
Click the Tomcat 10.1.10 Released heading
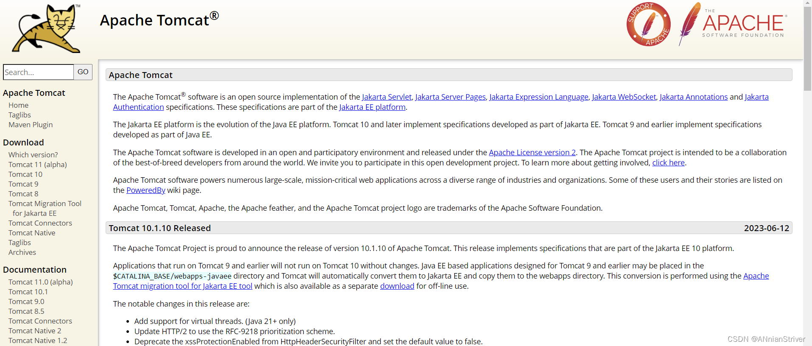point(160,228)
